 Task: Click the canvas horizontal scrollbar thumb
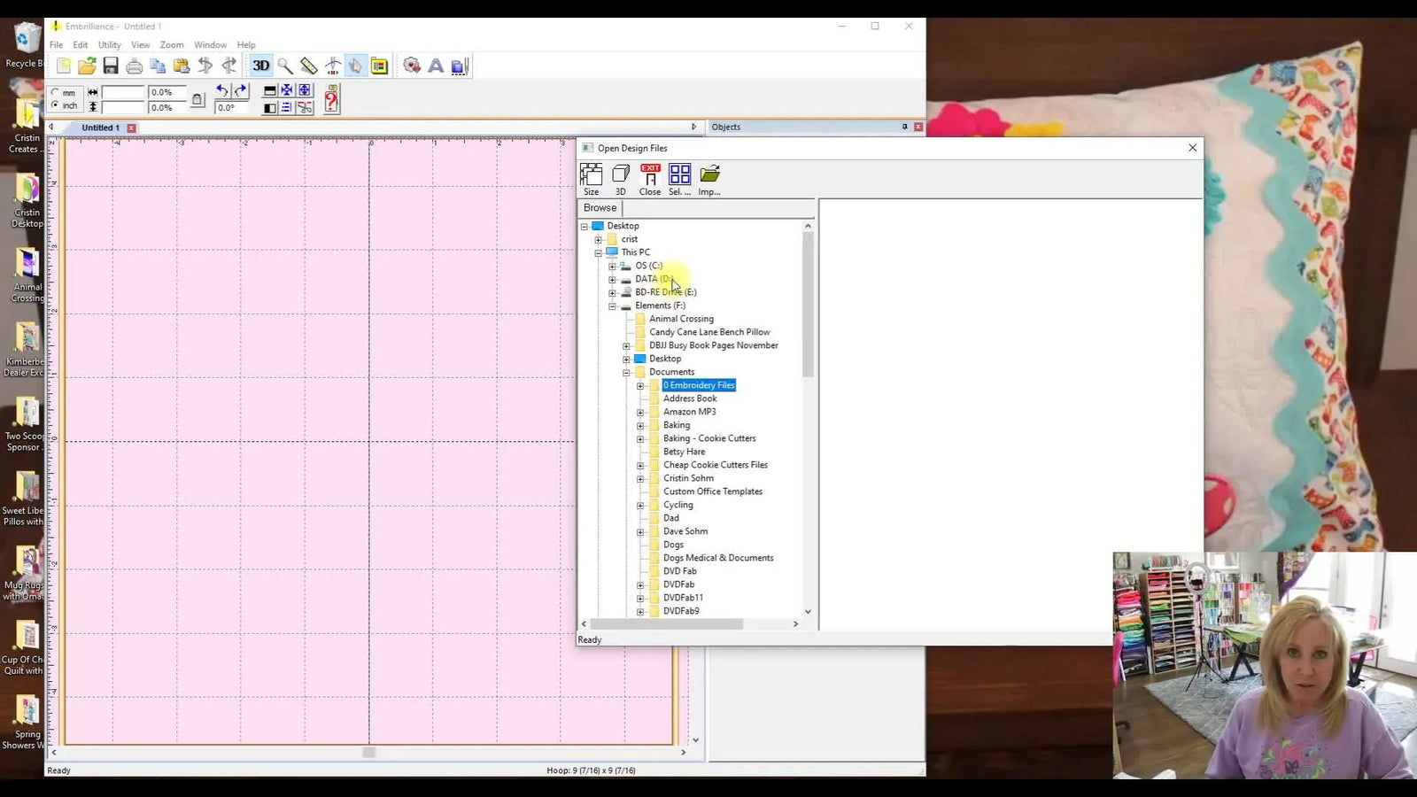point(369,752)
